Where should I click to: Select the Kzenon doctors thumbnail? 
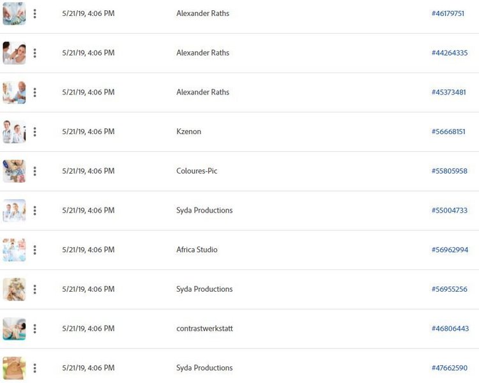pyautogui.click(x=14, y=132)
